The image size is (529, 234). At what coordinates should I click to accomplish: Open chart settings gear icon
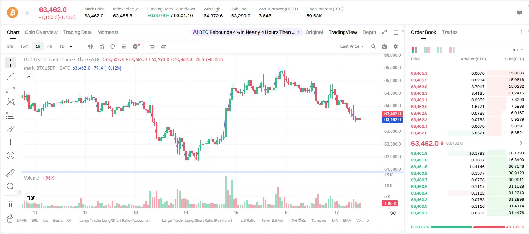(x=396, y=46)
